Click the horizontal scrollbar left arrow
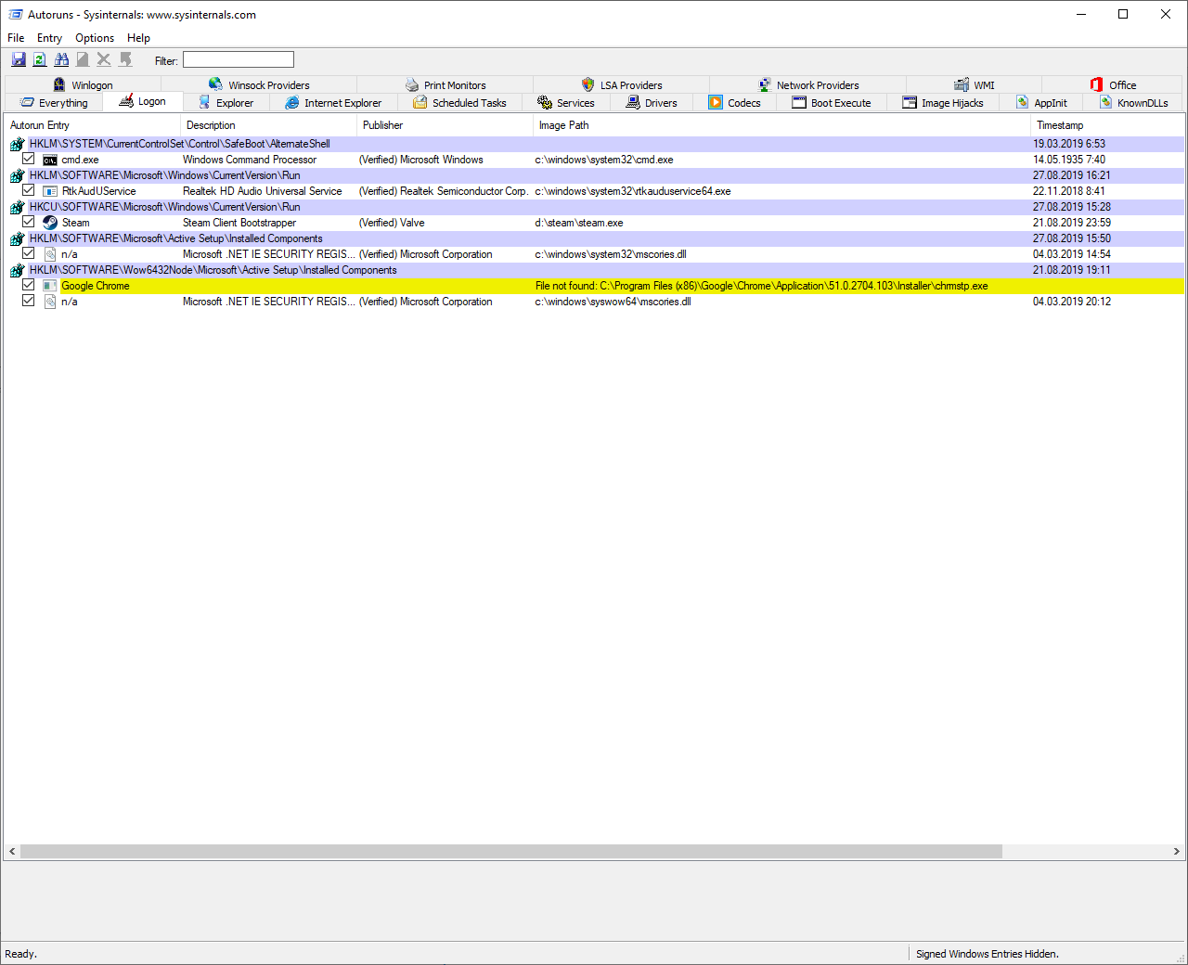The image size is (1188, 965). point(12,851)
